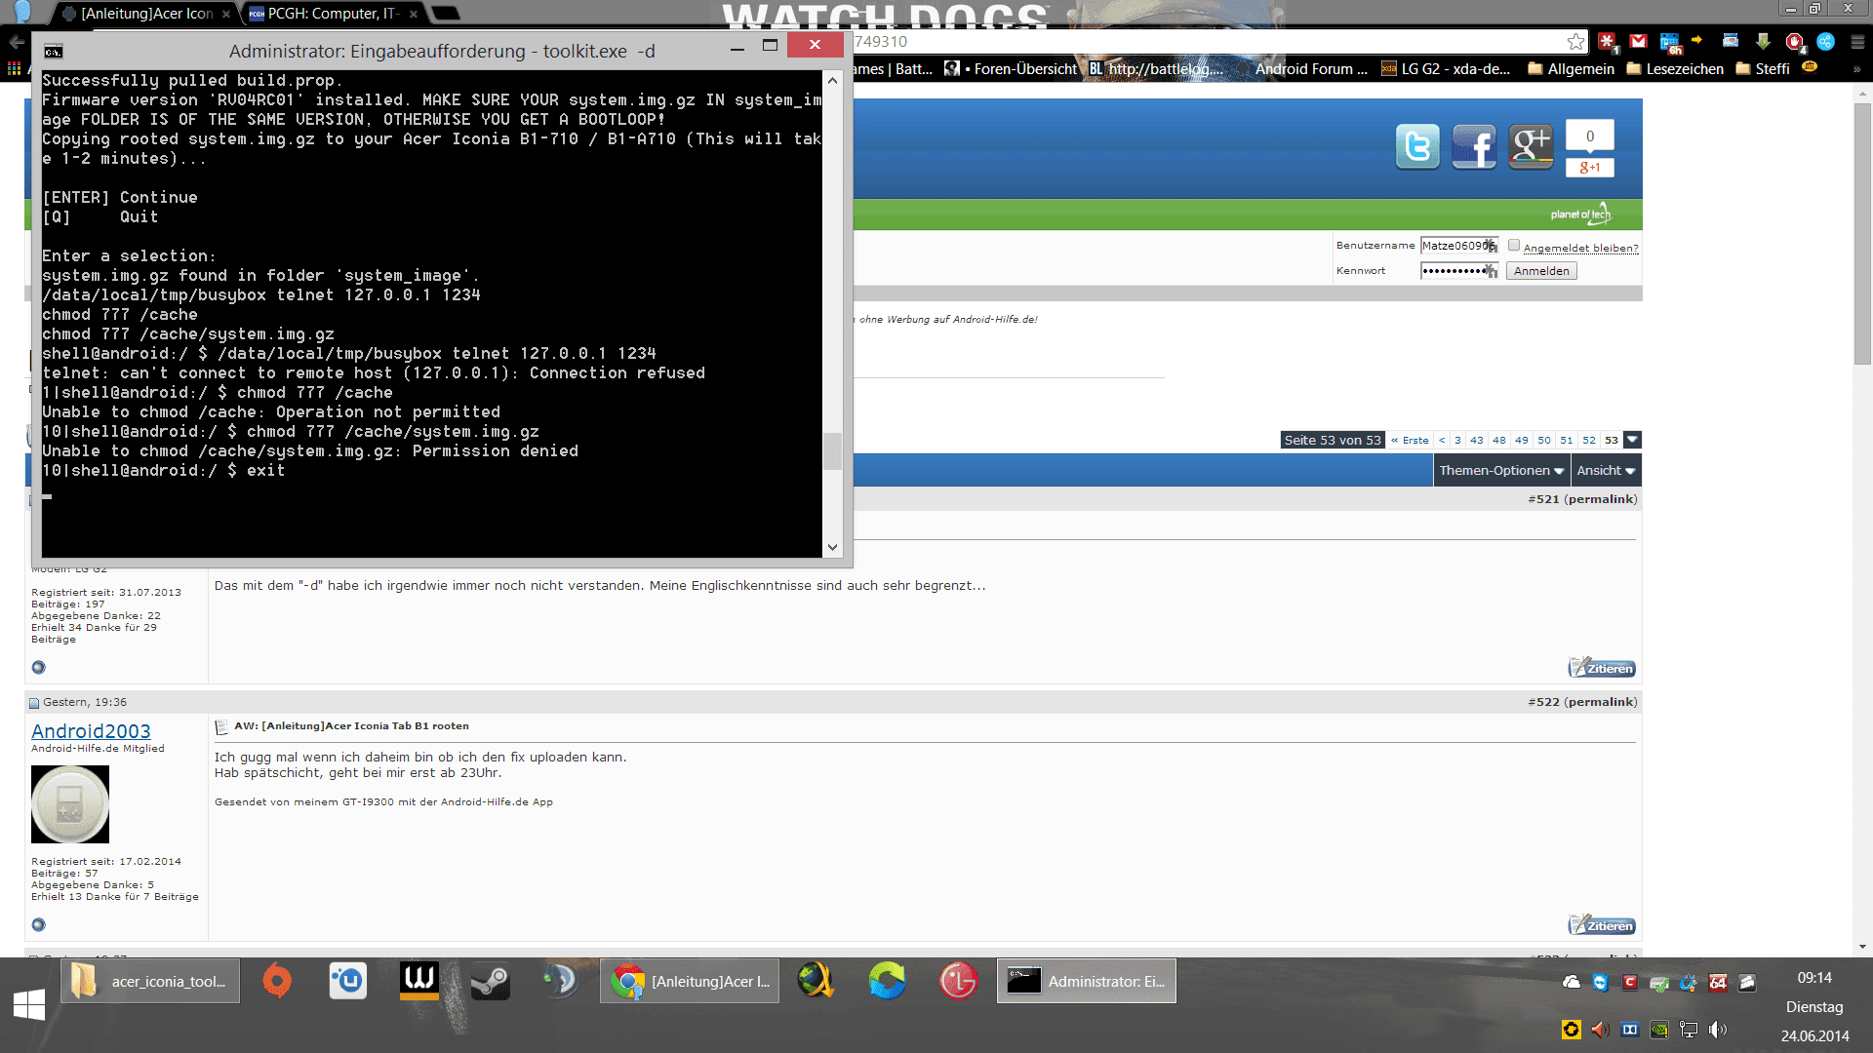Click the red asterisk extension icon

click(1608, 42)
